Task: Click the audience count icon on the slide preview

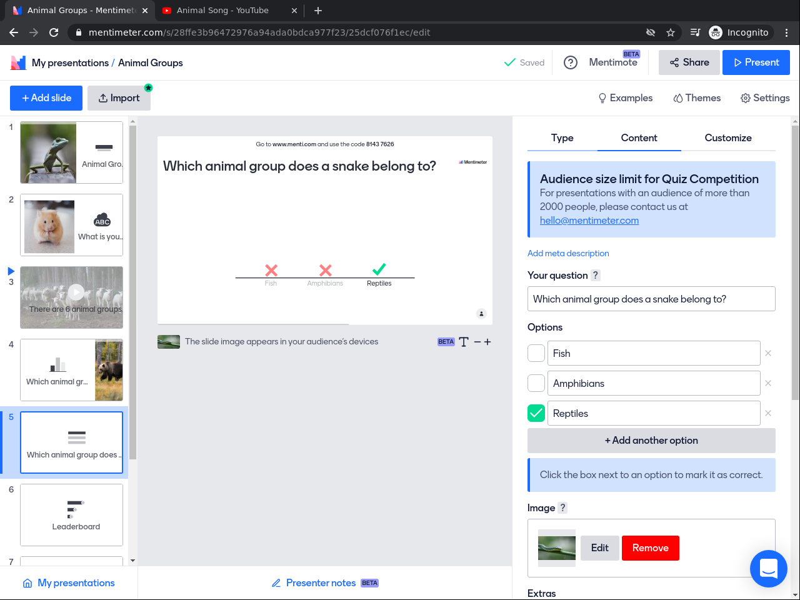Action: [x=481, y=314]
